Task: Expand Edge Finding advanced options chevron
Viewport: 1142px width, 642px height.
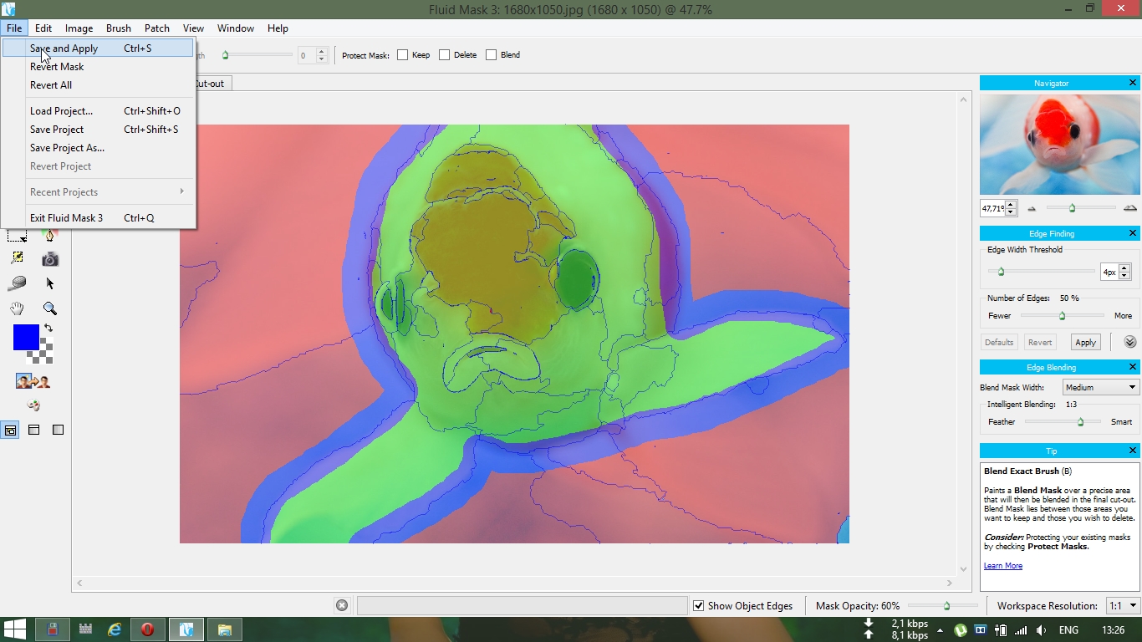Action: 1130,342
